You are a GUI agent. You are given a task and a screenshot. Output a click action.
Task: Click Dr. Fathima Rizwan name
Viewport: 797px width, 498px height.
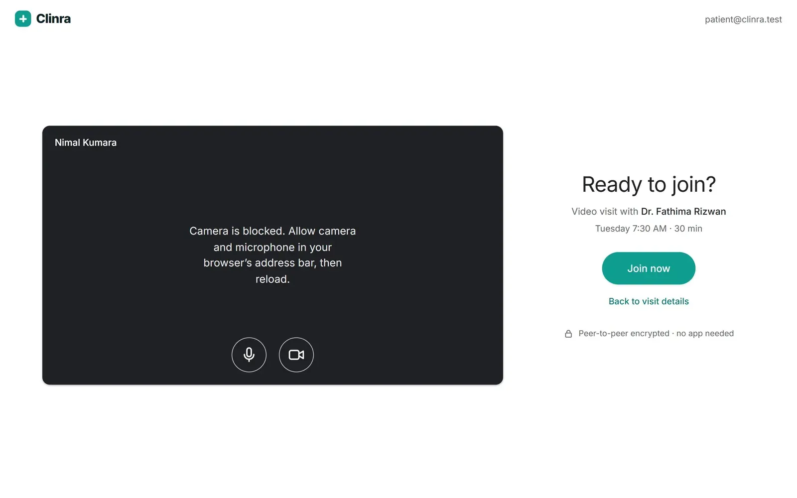(x=683, y=212)
